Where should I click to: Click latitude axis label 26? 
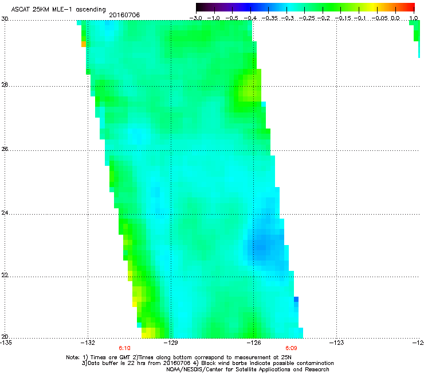[x=5, y=149]
